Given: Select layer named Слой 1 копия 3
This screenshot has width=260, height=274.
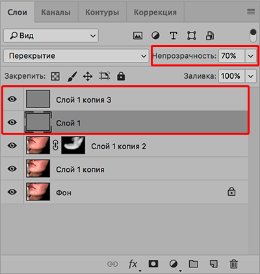Looking at the screenshot, I should 83,100.
